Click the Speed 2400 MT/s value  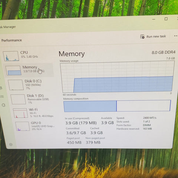click(150, 118)
